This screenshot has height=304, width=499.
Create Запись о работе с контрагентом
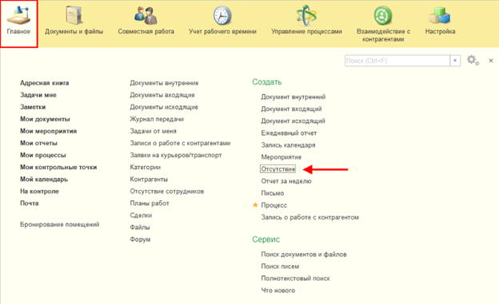(x=309, y=217)
